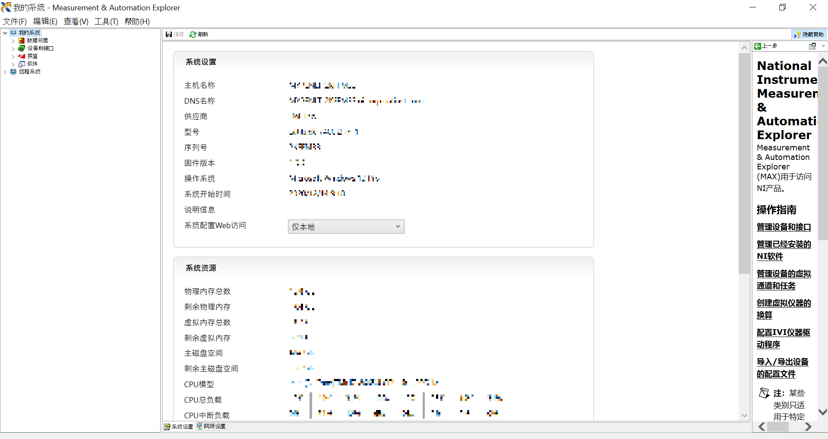Switch to the 网络设置 tab

(x=211, y=426)
